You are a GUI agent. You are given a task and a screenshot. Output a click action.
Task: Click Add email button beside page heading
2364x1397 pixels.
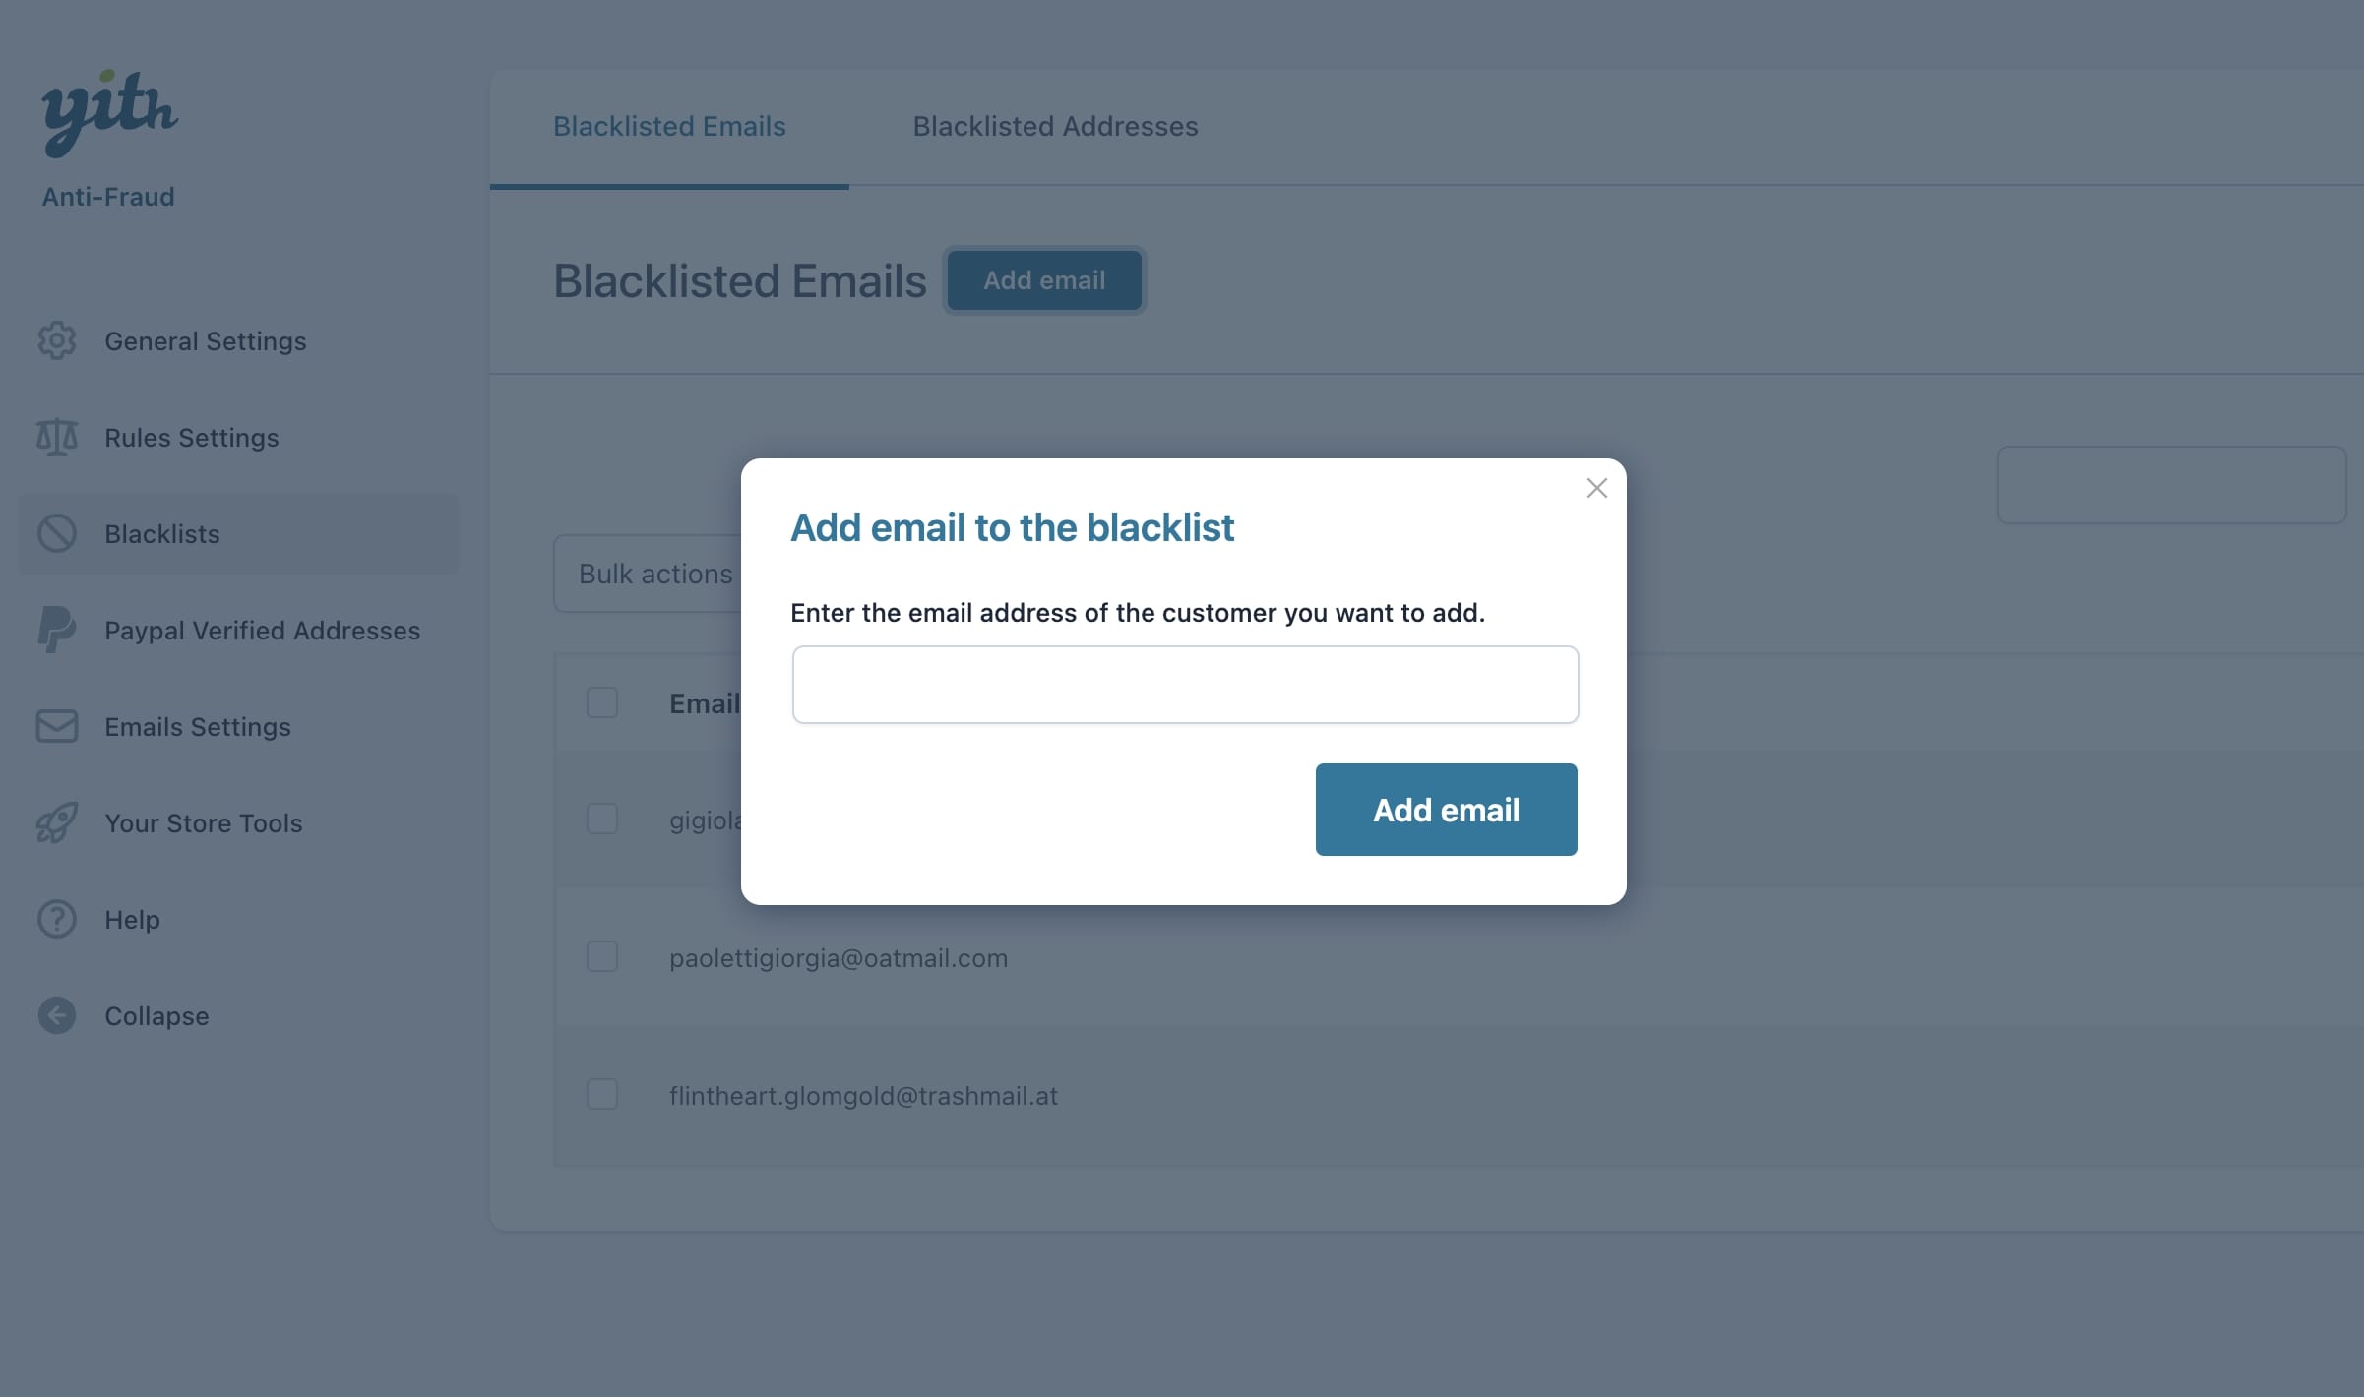coord(1044,280)
